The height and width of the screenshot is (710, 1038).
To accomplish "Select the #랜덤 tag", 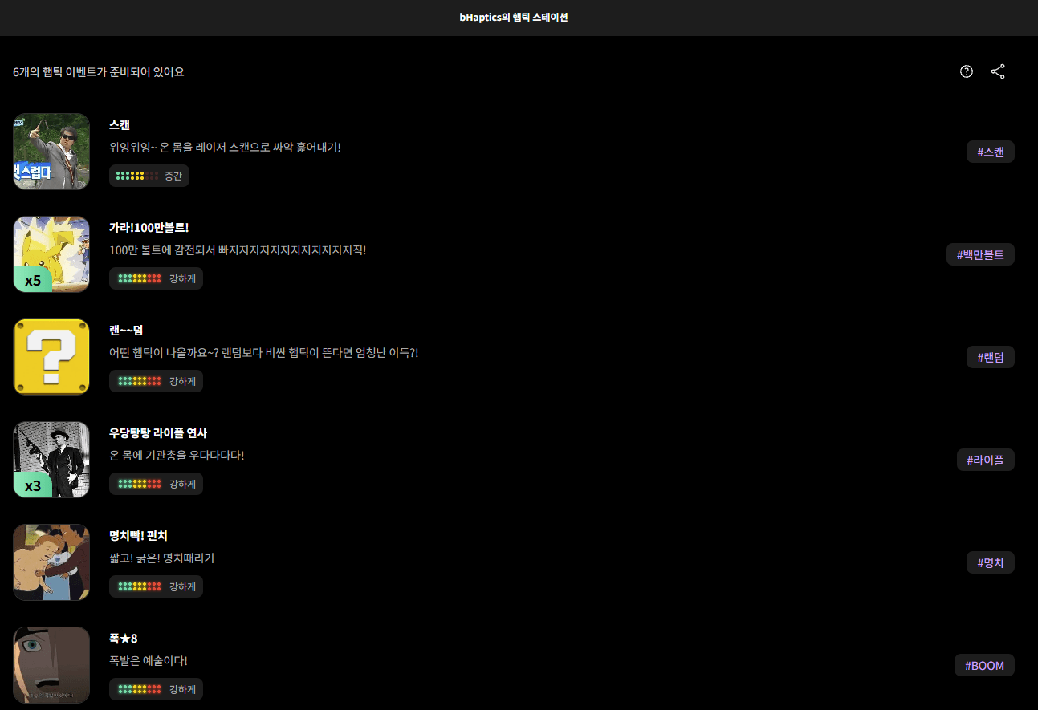I will click(x=990, y=357).
